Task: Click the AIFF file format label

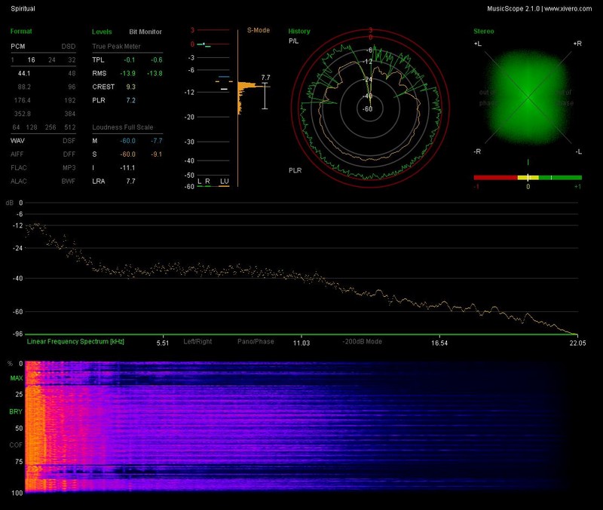Action: [x=17, y=154]
